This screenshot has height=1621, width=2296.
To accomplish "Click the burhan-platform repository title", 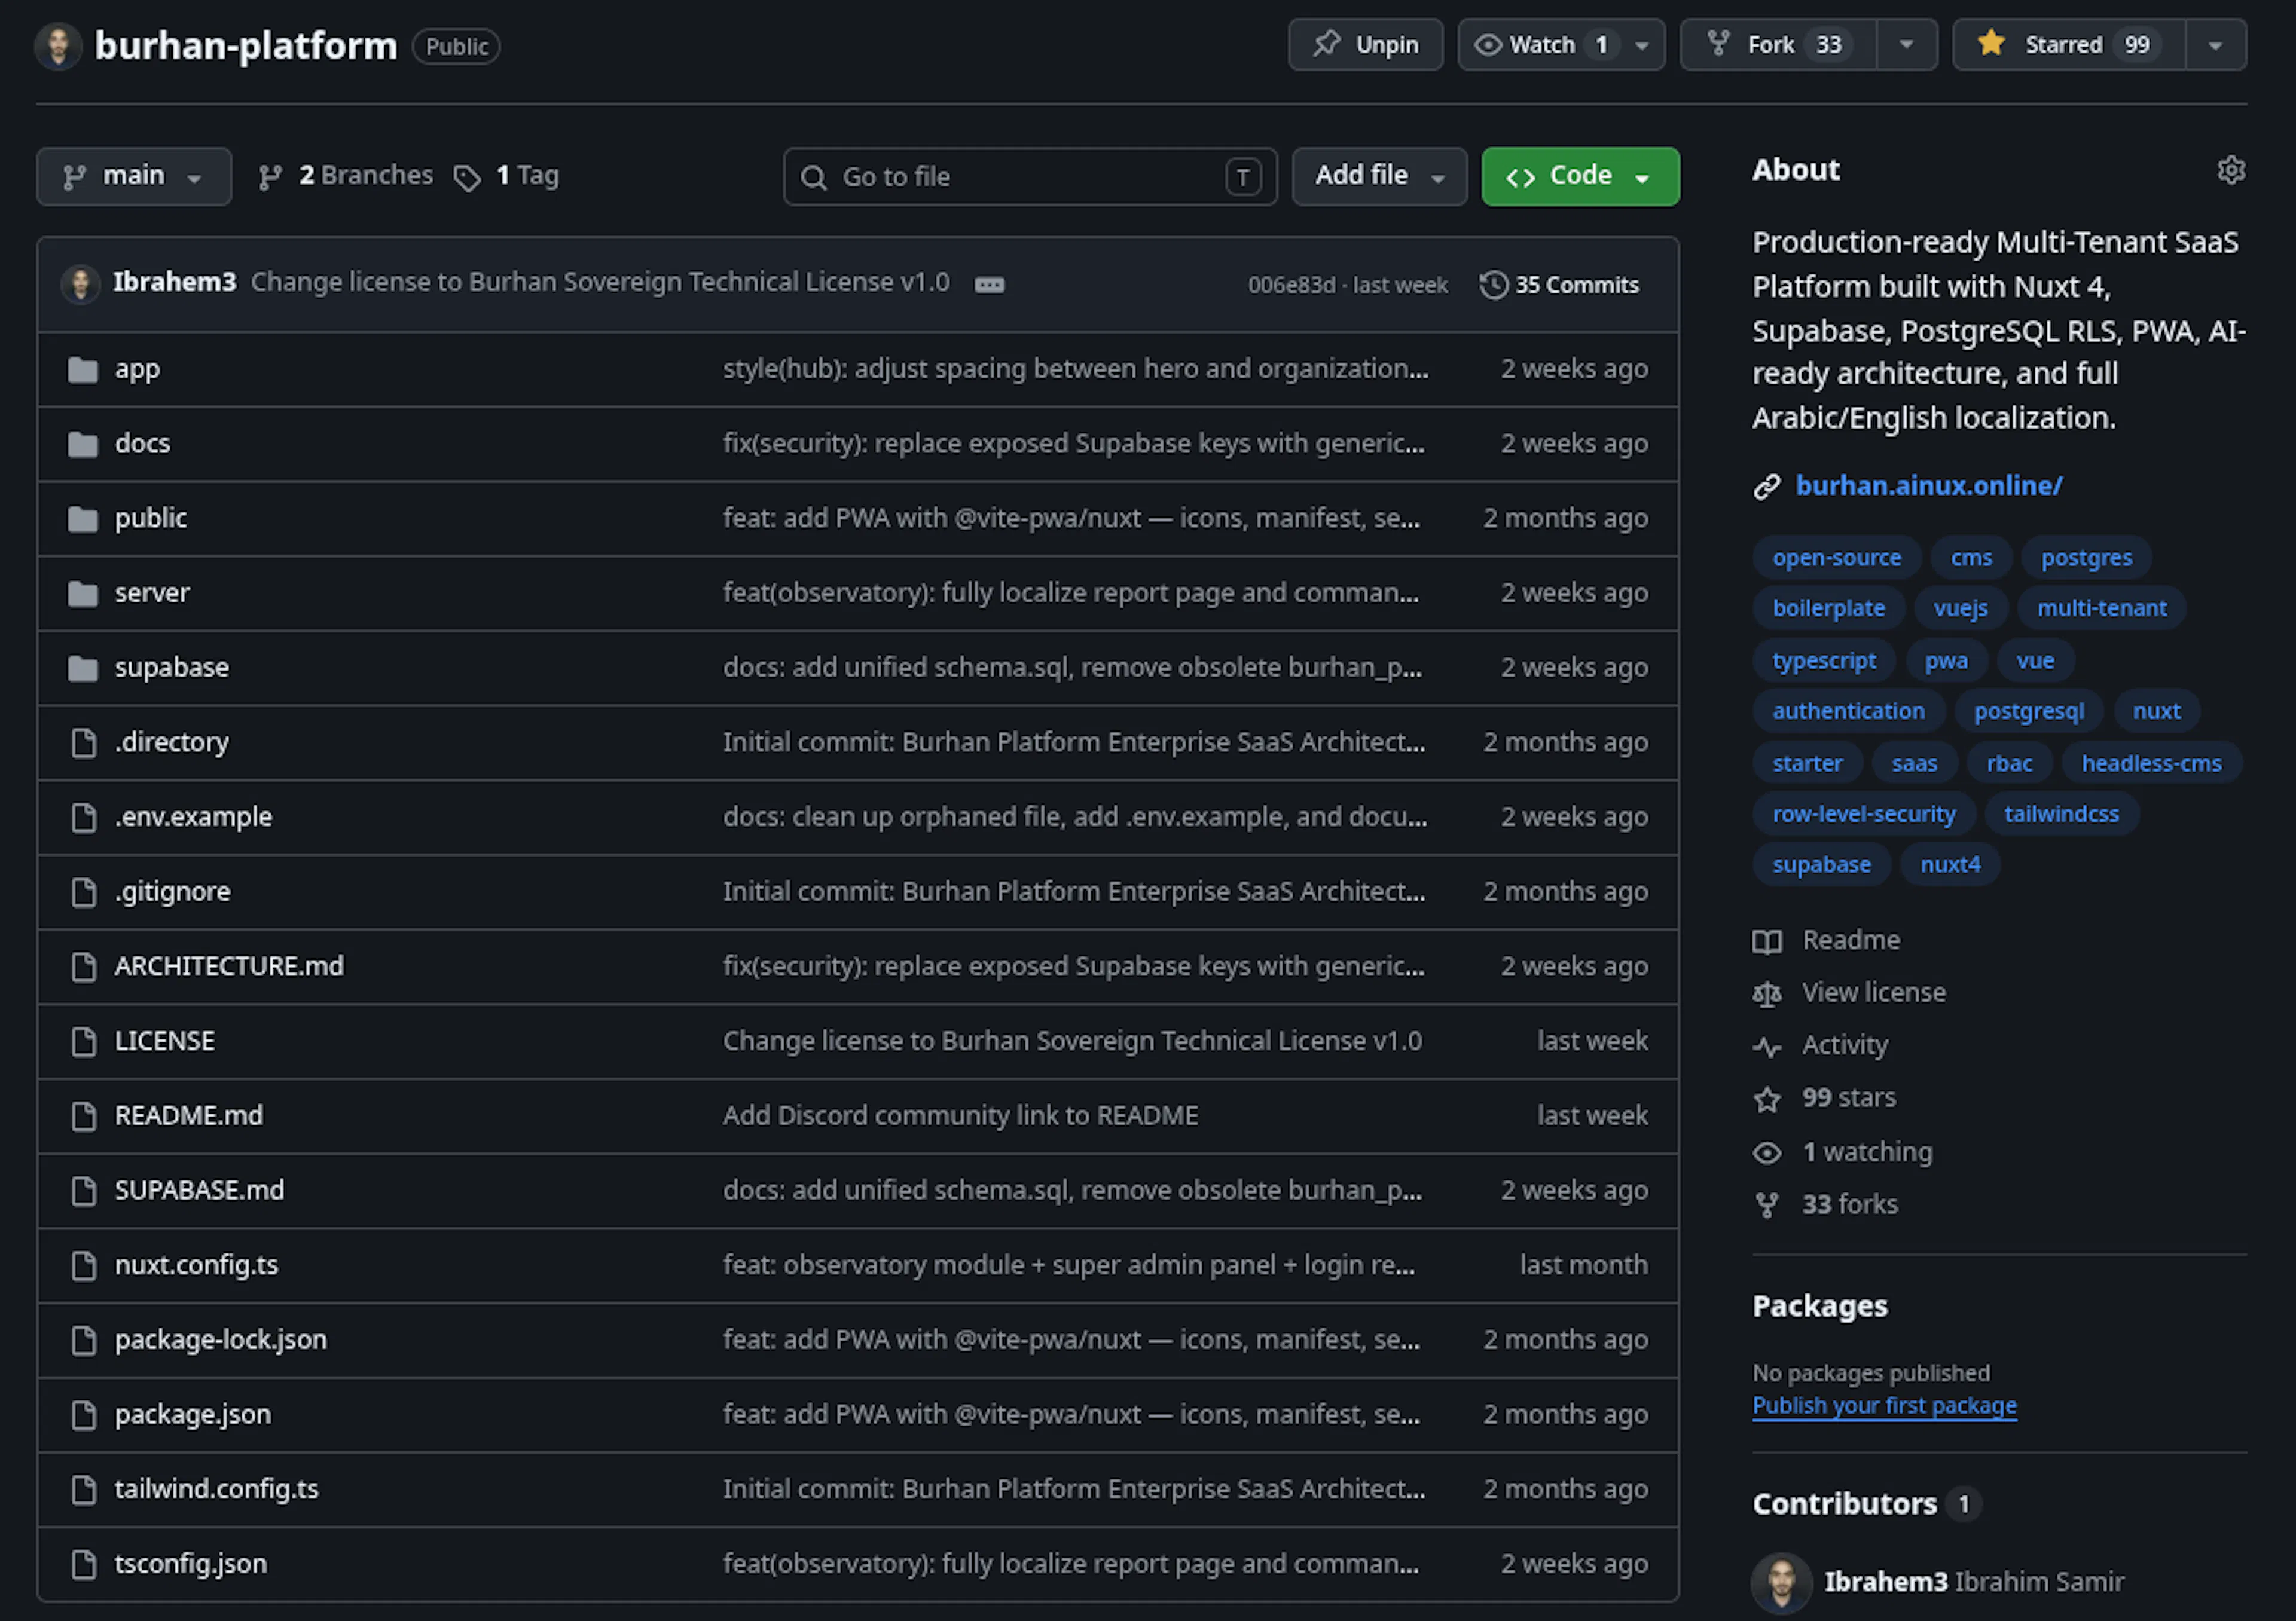I will (246, 46).
